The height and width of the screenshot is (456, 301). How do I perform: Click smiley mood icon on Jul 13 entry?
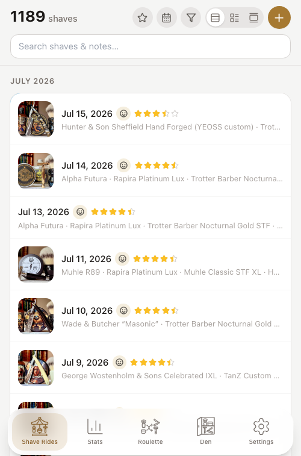pyautogui.click(x=80, y=211)
